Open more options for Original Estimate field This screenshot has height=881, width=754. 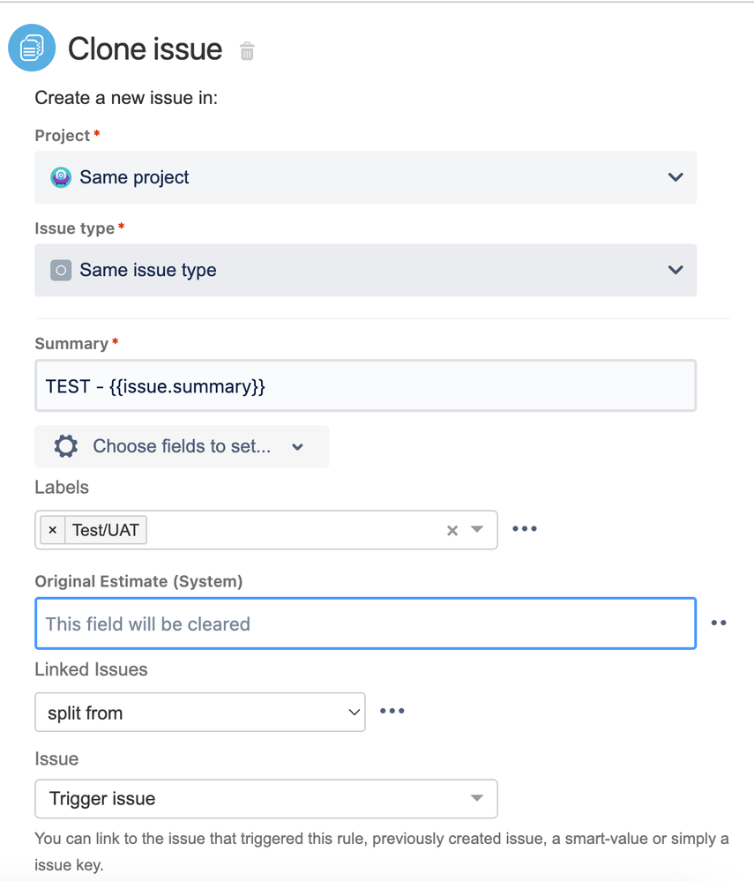(x=719, y=623)
